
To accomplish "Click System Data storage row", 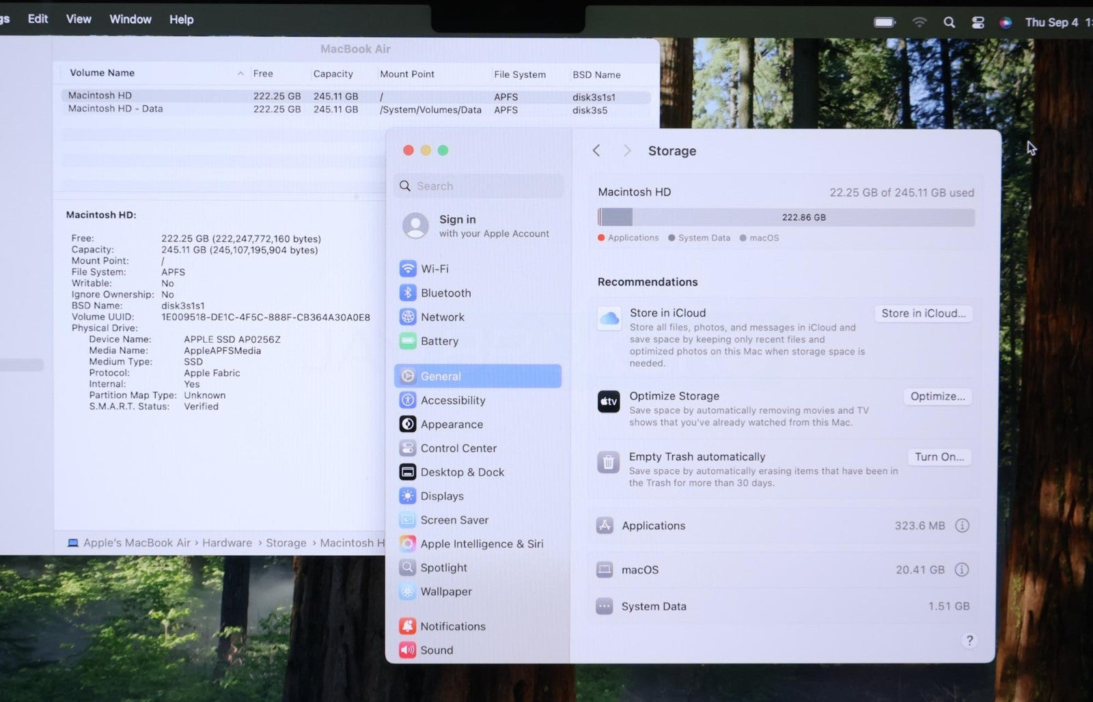I will [x=783, y=606].
